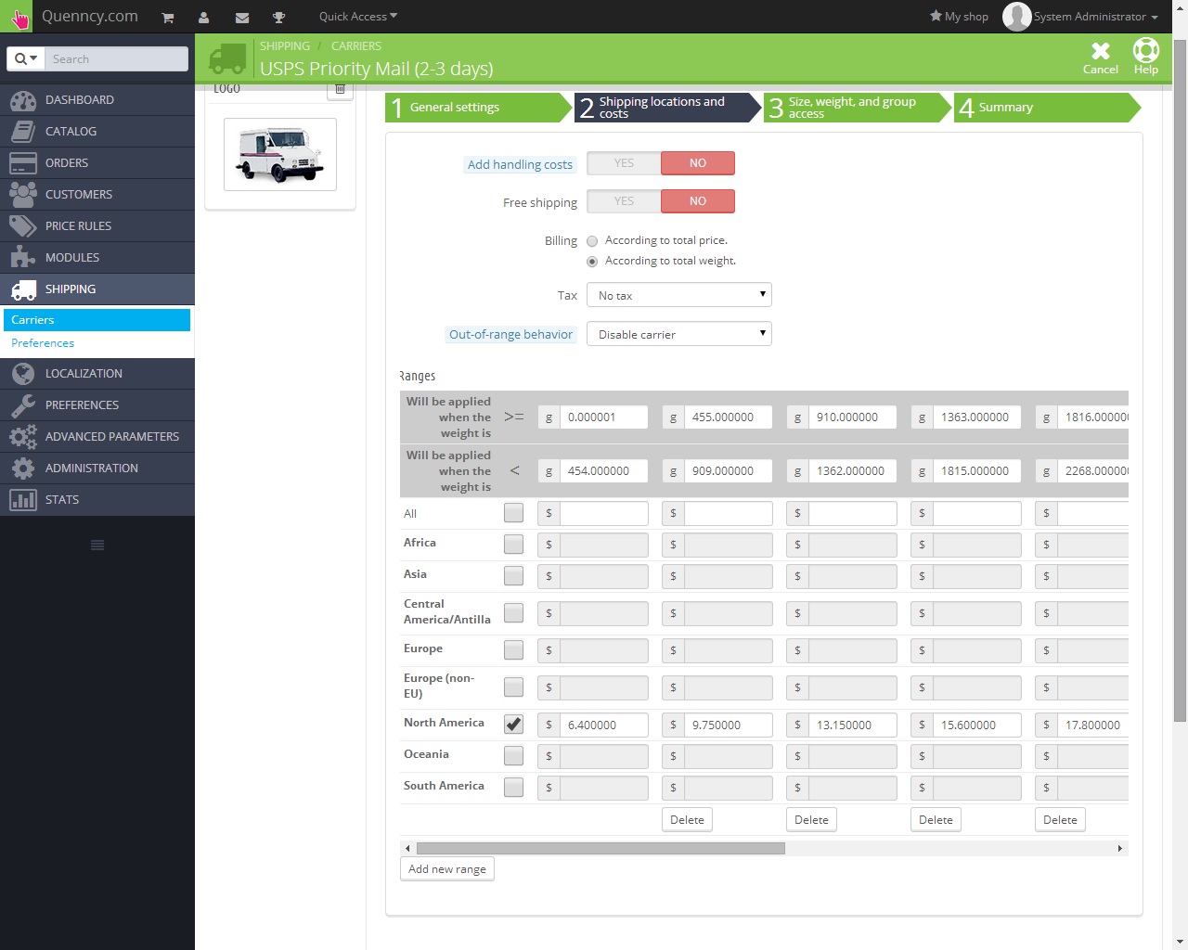1188x950 pixels.
Task: Set Add handling costs to YES
Action: click(x=624, y=163)
